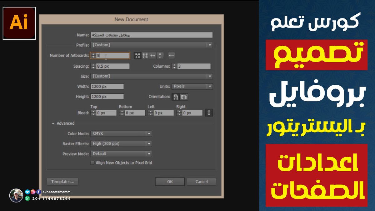Viewport: 375px width, 211px height.
Task: Click the Templates button
Action: point(62,182)
